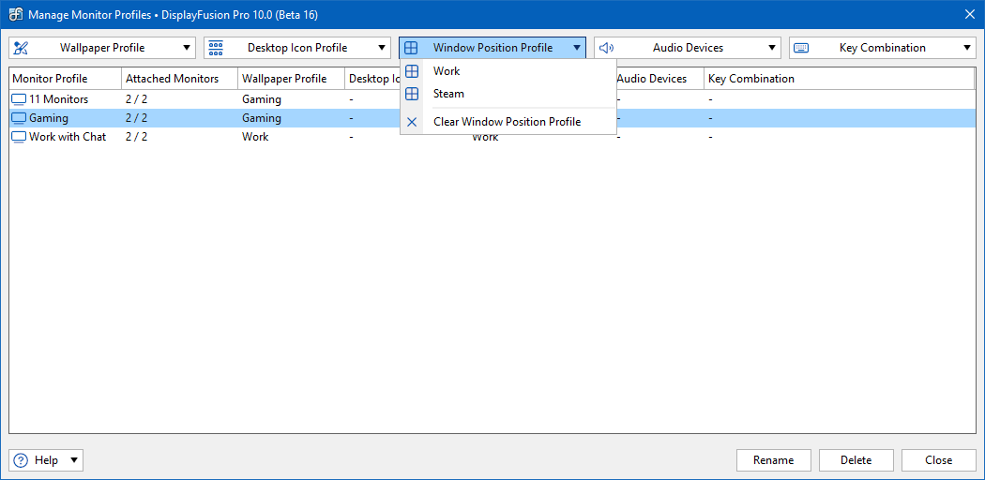
Task: Click the Key Combination keyboard icon
Action: (801, 48)
